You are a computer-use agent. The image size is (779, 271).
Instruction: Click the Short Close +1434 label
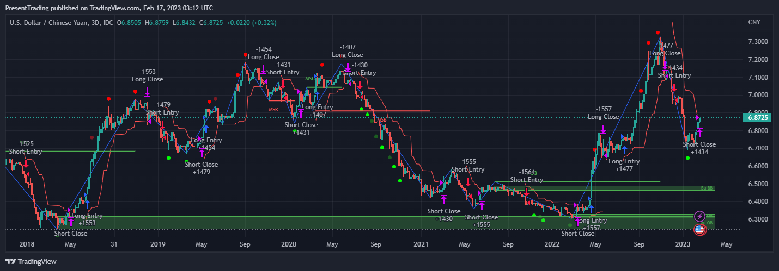coord(699,148)
